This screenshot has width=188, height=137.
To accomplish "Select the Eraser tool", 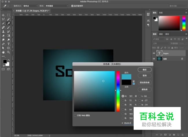I will (x=3, y=36).
